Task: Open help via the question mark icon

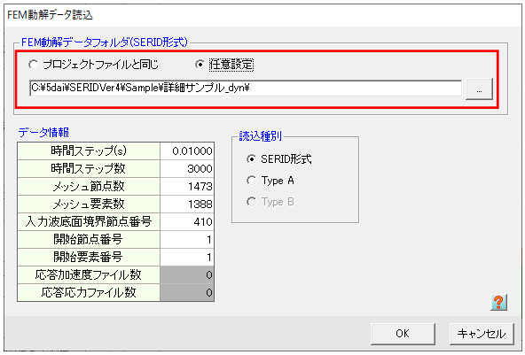Action: 498,302
